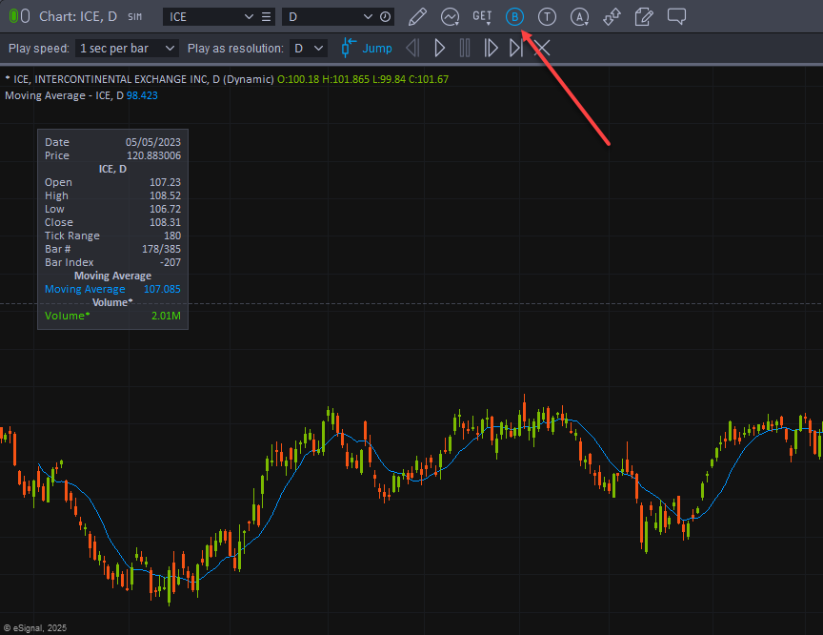Click the GET toolbar button

(x=483, y=16)
